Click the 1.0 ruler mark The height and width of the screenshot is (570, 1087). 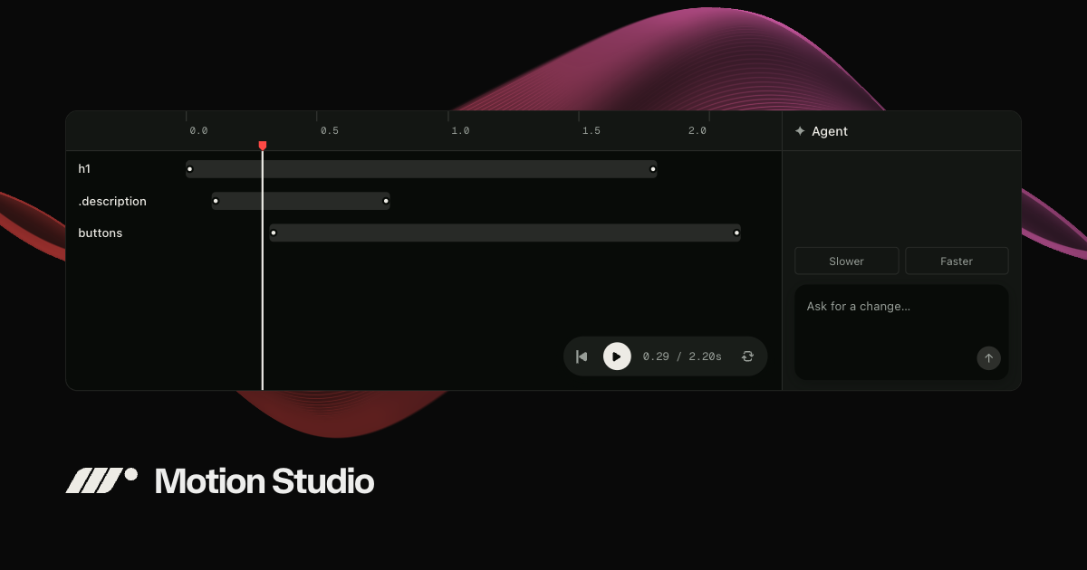(x=460, y=130)
